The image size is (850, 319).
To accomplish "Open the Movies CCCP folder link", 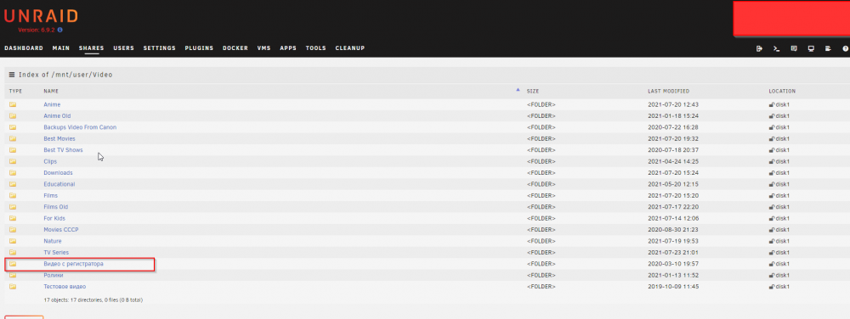I will click(60, 229).
